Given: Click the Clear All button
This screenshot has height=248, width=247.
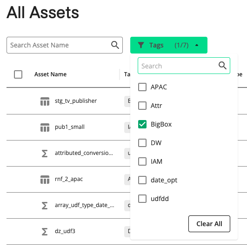Looking at the screenshot, I should pyautogui.click(x=209, y=224).
